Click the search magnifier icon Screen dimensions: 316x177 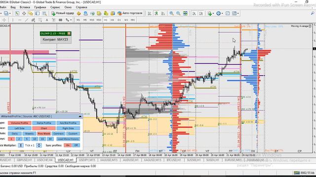(313, 13)
